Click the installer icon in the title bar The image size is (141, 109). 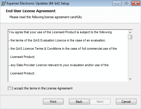[3, 3]
